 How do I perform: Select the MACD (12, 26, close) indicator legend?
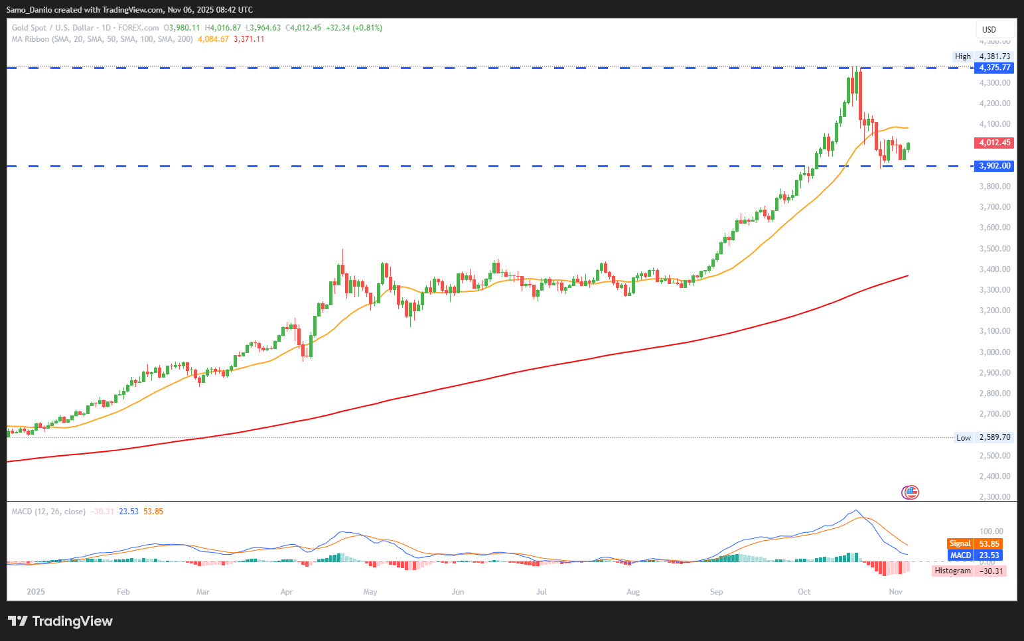[x=48, y=512]
